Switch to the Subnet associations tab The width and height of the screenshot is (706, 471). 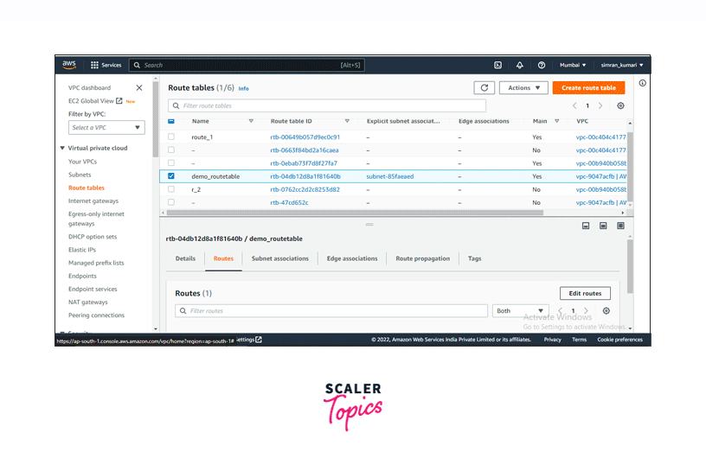point(279,258)
